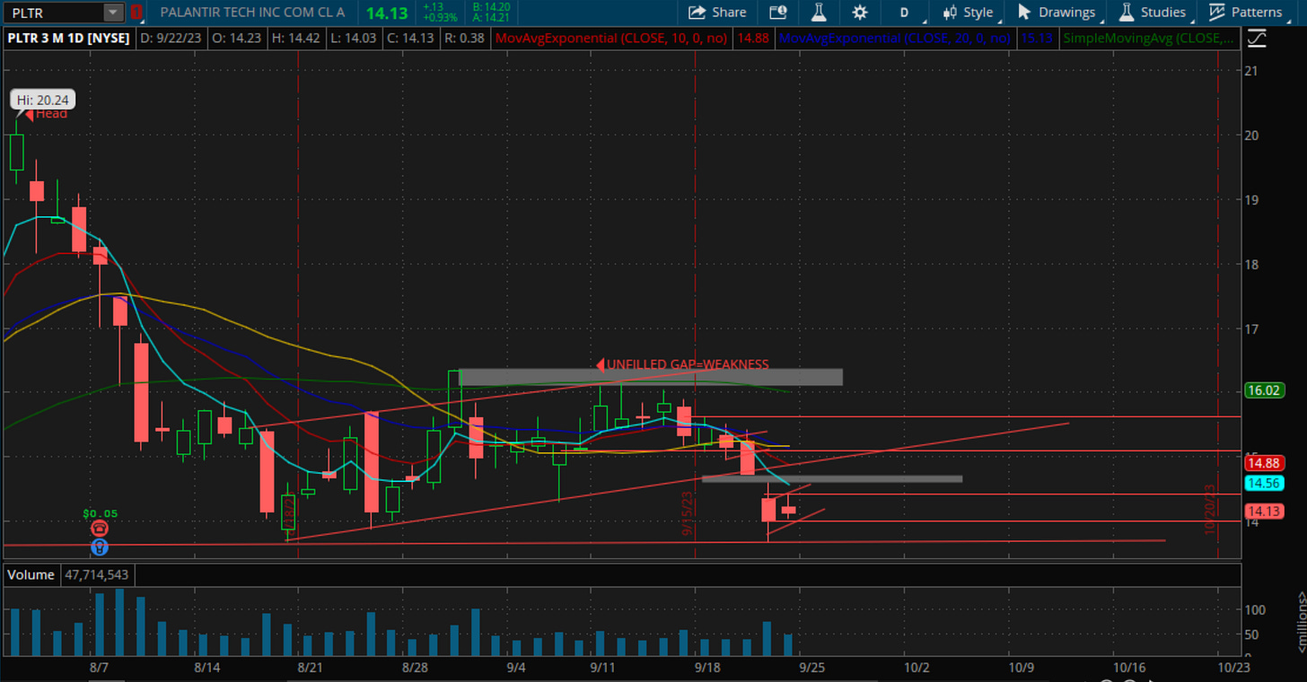Click the 10/20/23 vertical date marker label
The height and width of the screenshot is (682, 1307).
[x=1210, y=511]
